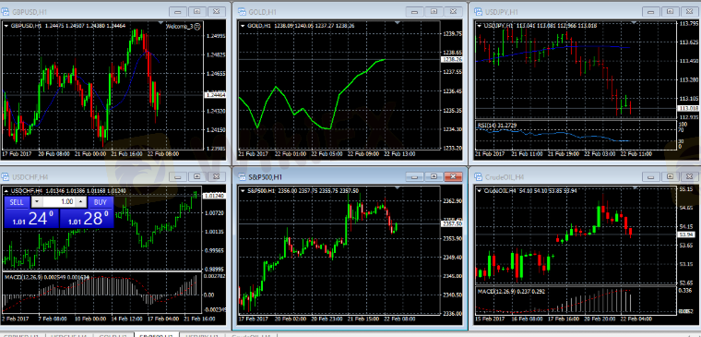
Task: Click the 1.00 volume input field
Action: pyautogui.click(x=58, y=202)
